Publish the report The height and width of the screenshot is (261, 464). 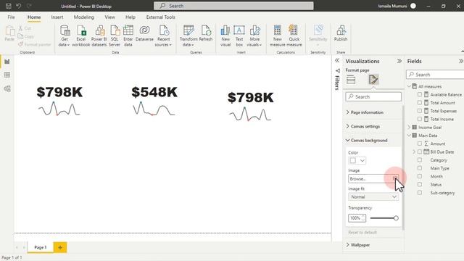coord(341,33)
